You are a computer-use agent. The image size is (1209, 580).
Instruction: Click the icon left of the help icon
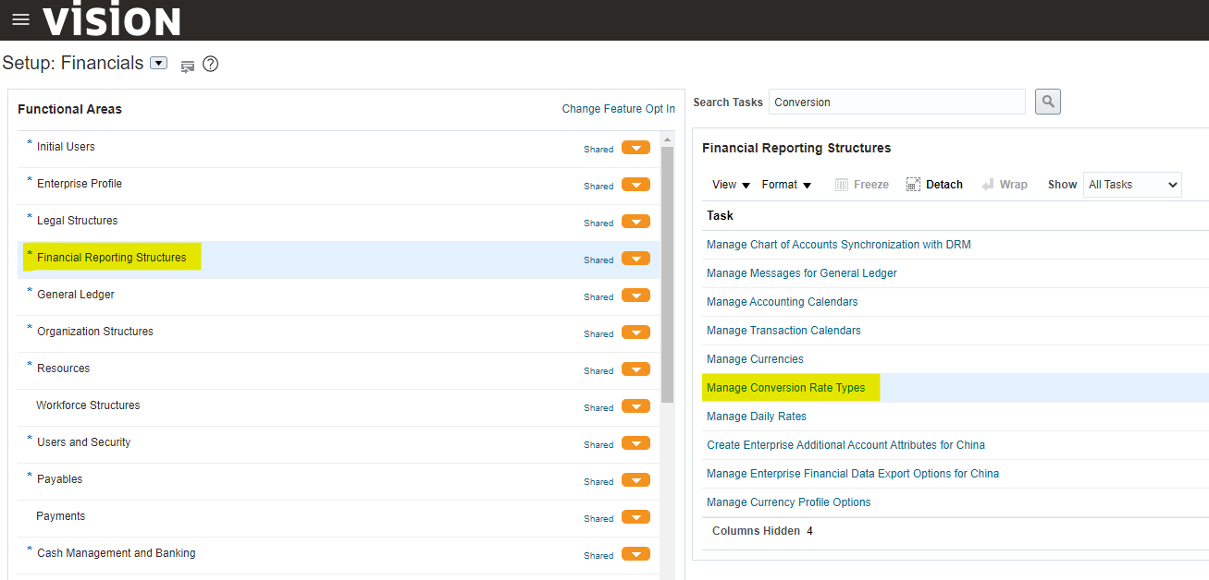tap(188, 66)
